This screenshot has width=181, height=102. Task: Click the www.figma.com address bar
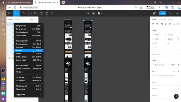(31, 8)
